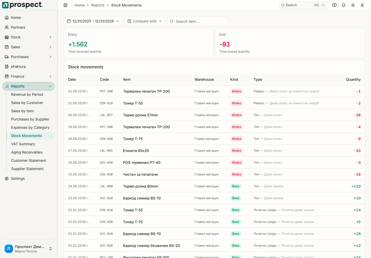Click the Exit total -93
Screen dimensions: 371x258
click(x=225, y=44)
